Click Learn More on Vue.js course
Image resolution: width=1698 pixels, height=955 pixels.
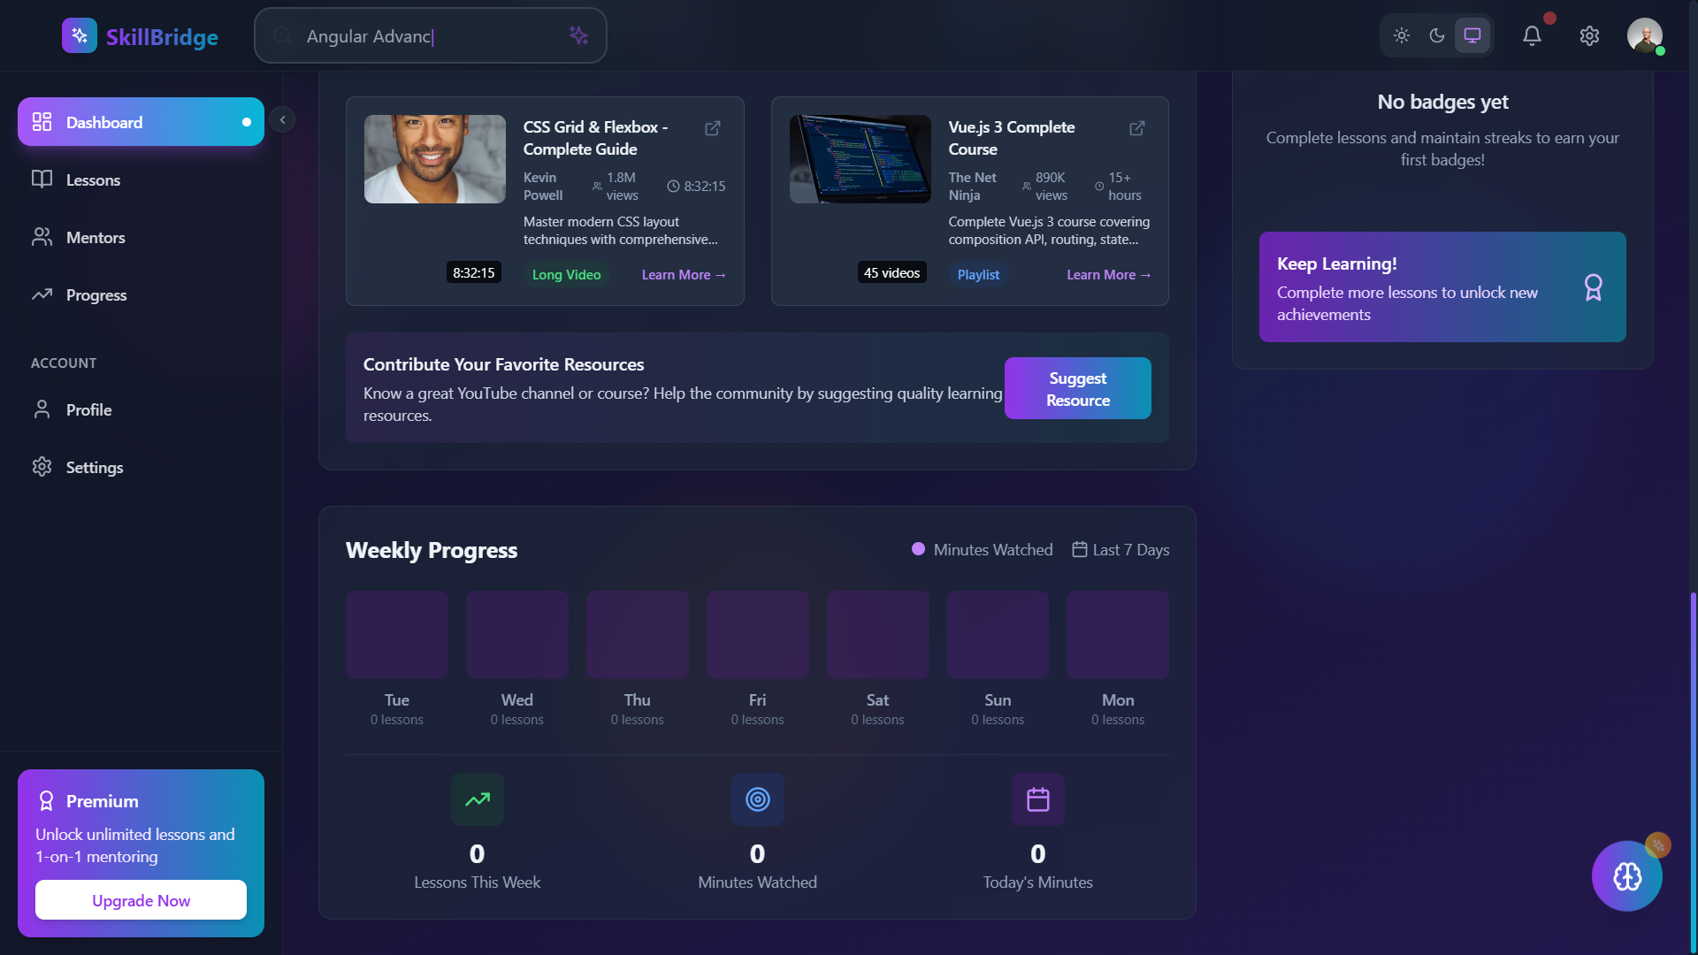(x=1108, y=275)
